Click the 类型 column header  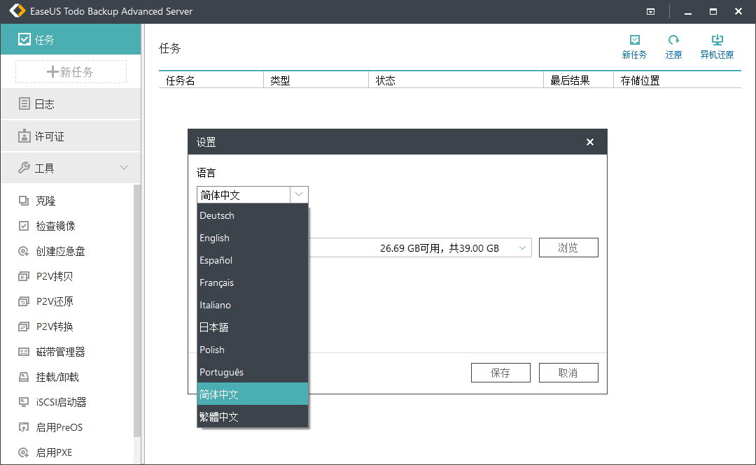(316, 80)
